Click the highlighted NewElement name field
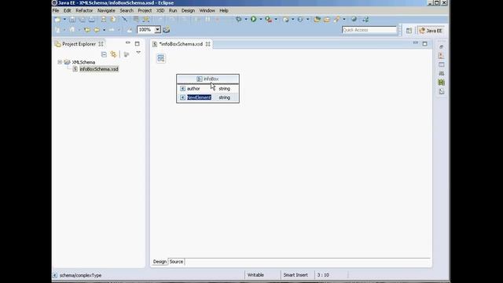Viewport: 503px width, 283px height. point(199,97)
